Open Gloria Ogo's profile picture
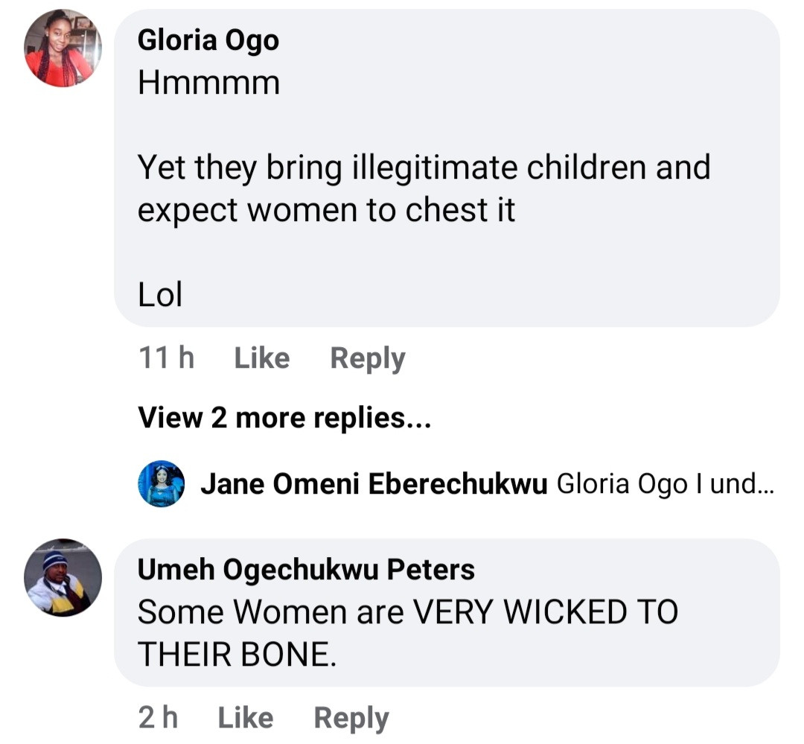The width and height of the screenshot is (804, 744). [63, 49]
